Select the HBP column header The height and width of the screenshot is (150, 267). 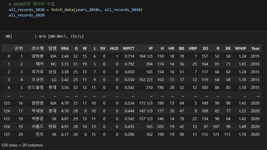coord(193,48)
